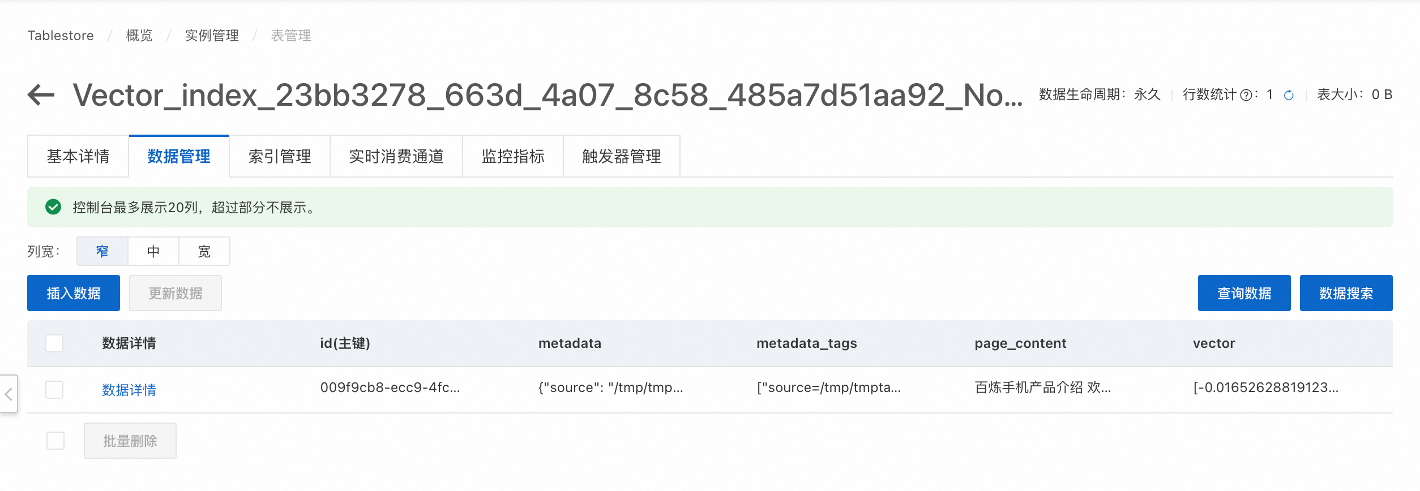Open the 监控指标 tab
The image size is (1420, 491).
click(513, 156)
